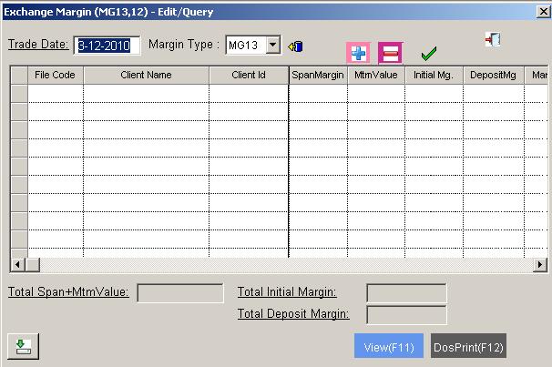Click the Initial Mg. column header
This screenshot has width=552, height=367.
pos(434,75)
